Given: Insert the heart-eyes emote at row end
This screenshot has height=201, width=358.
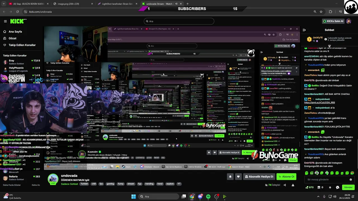Looking at the screenshot, I should point(352,173).
